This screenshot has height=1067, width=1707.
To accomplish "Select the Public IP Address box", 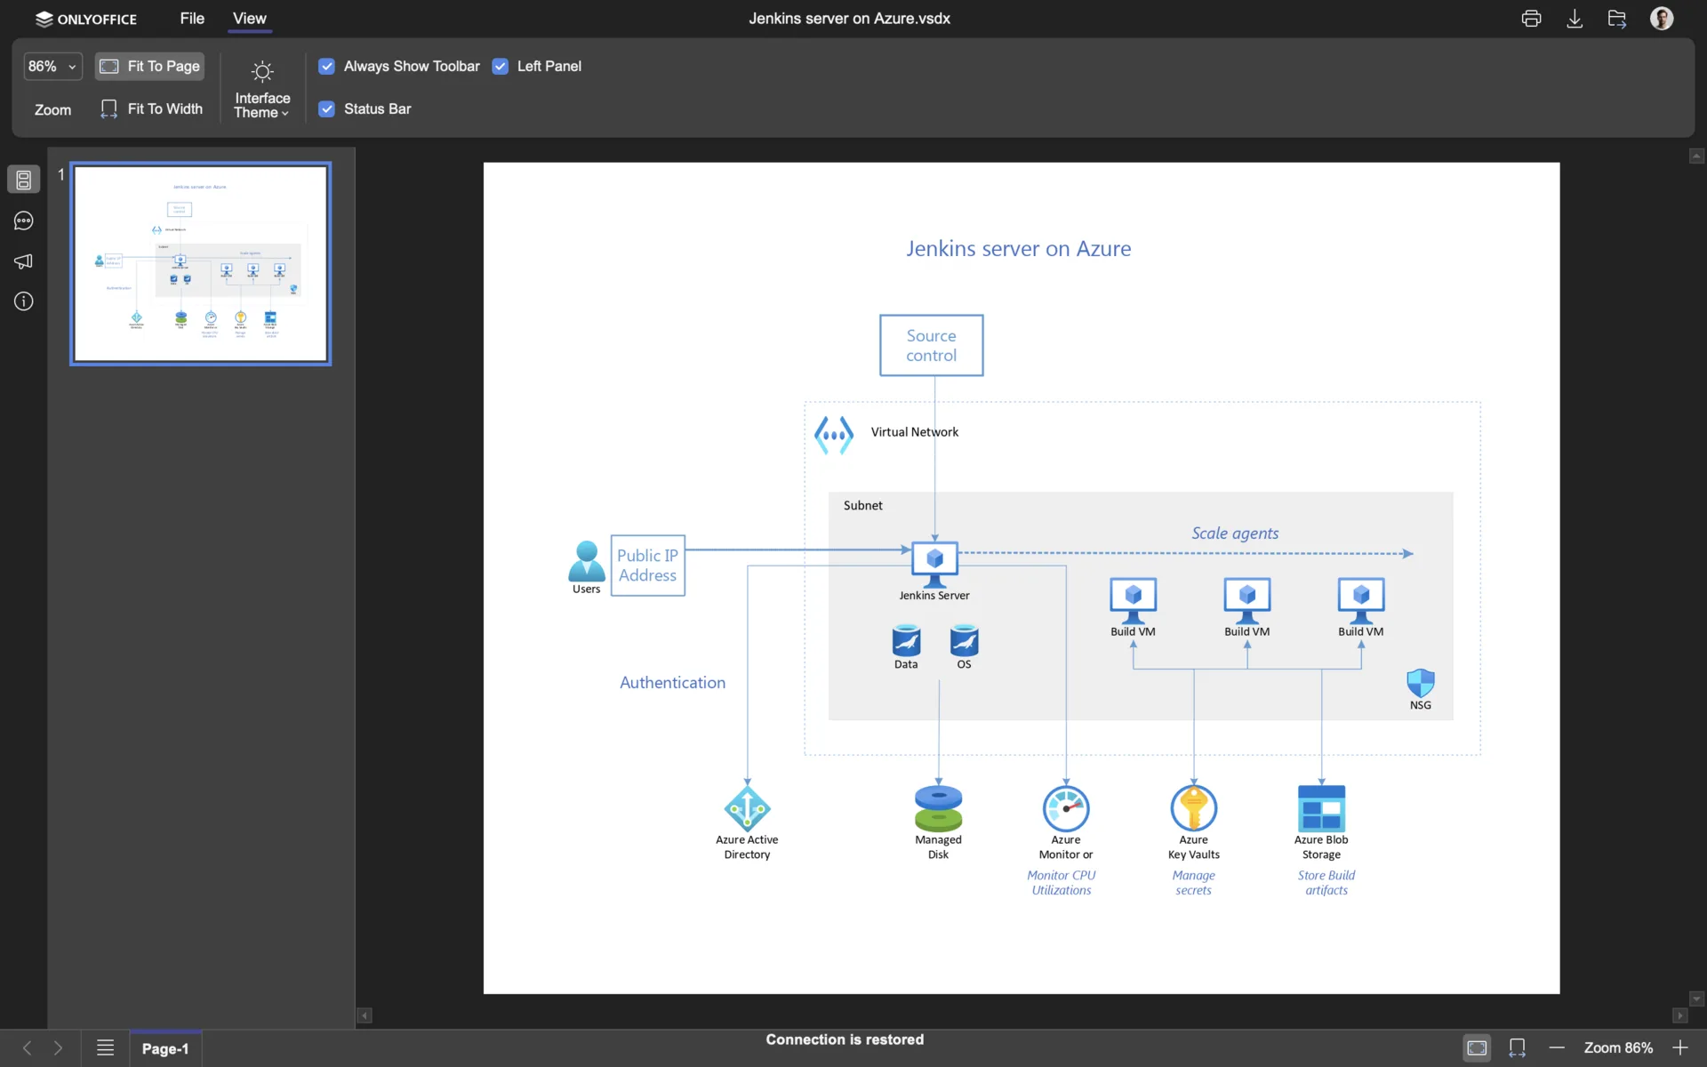I will 647,566.
